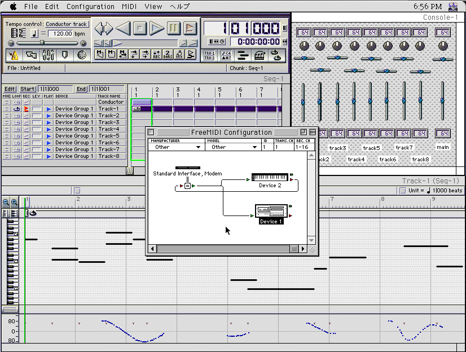The width and height of the screenshot is (466, 352).
Task: Open the Manufacturer dropdown showing Other
Action: pyautogui.click(x=175, y=147)
